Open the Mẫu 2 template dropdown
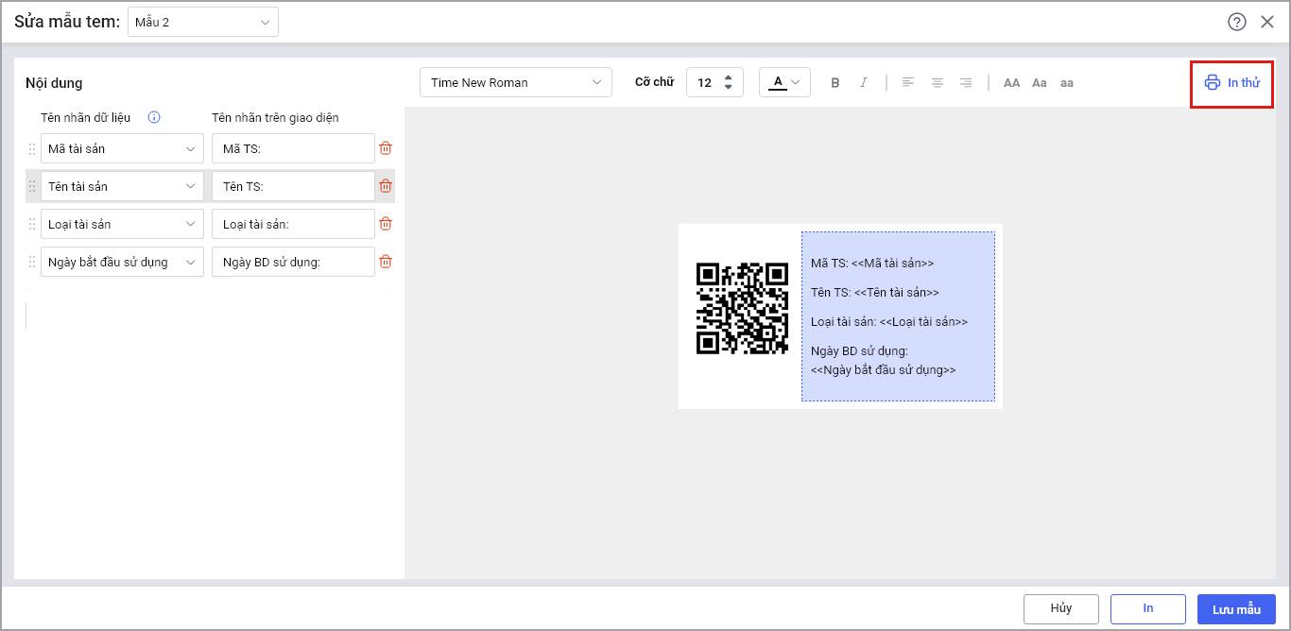The width and height of the screenshot is (1291, 631). (202, 22)
